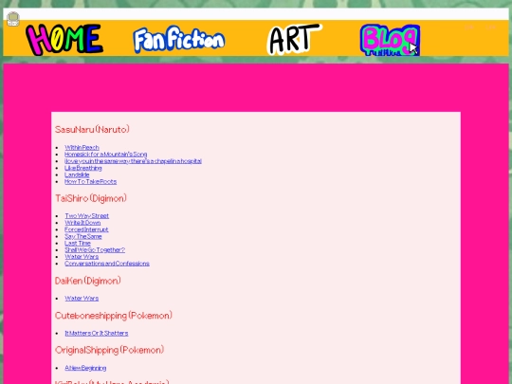Open the story Write It Down
The image size is (512, 384).
tap(82, 223)
